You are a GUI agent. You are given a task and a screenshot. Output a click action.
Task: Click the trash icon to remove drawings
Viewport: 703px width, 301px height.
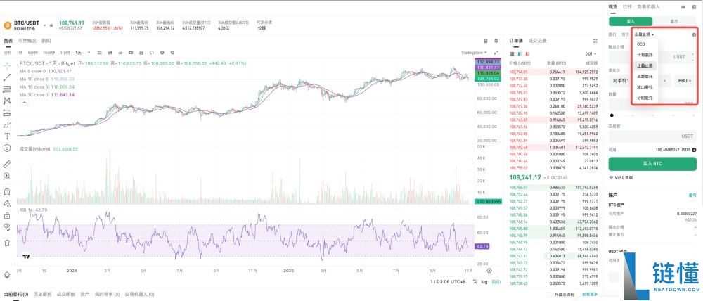7,243
